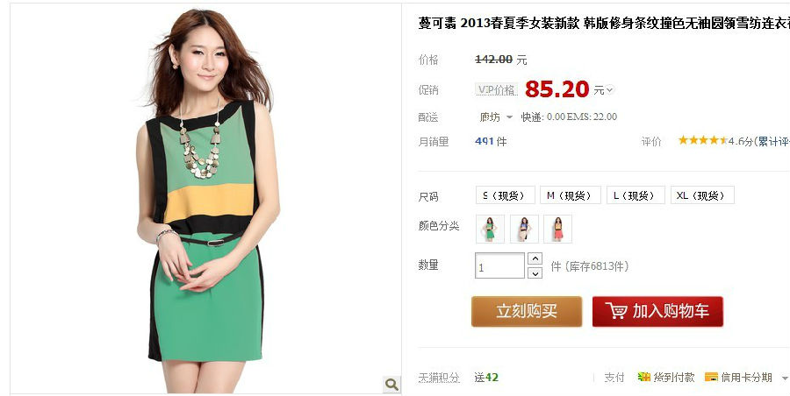Select the green dress color thumbnail
Viewport: 790px width, 396px height.
pyautogui.click(x=490, y=229)
